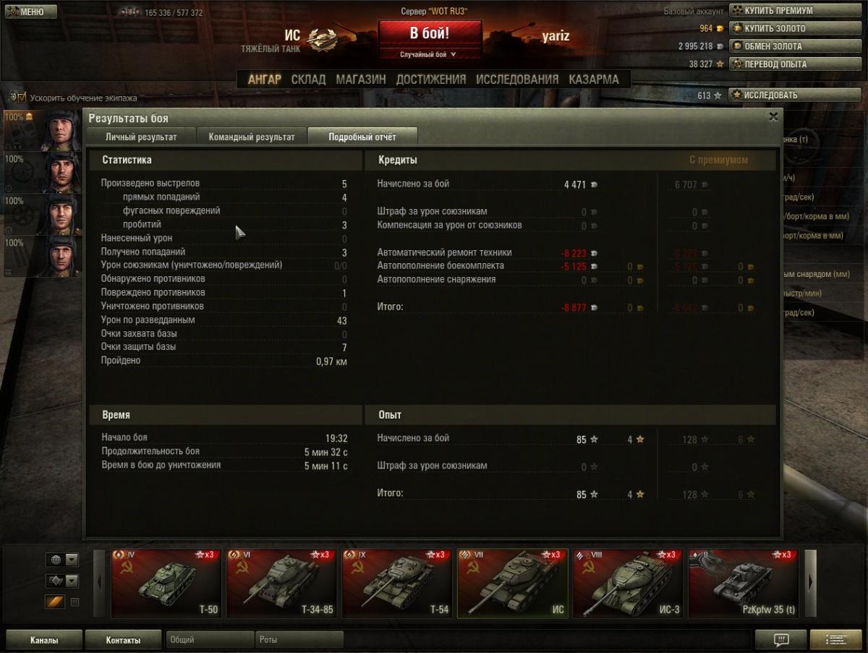Select T-50 tank in carousel
Image resolution: width=868 pixels, height=653 pixels.
pyautogui.click(x=166, y=584)
